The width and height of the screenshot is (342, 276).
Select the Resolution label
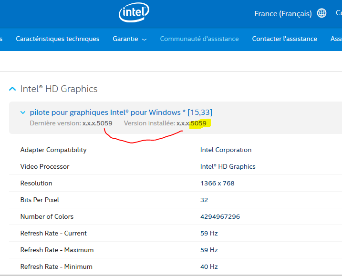pyautogui.click(x=36, y=183)
